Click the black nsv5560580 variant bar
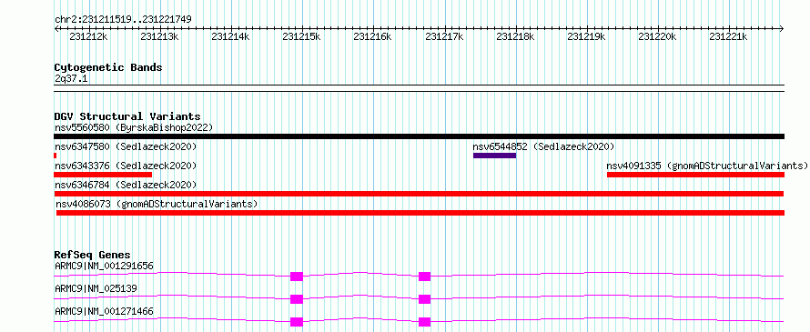The image size is (810, 332). [x=419, y=136]
